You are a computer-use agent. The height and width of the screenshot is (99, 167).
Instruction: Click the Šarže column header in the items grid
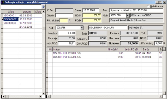tap(150, 49)
